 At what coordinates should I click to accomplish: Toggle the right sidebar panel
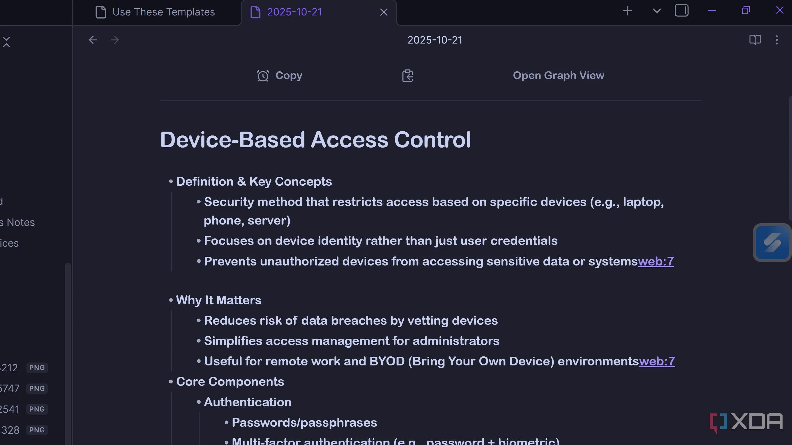[x=681, y=11]
